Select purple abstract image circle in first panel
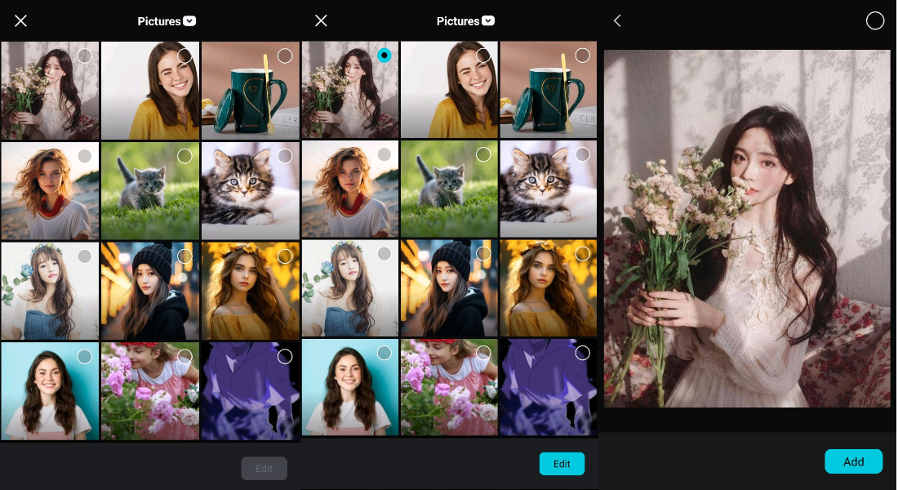Screen dimensions: 898x490 (x=285, y=356)
